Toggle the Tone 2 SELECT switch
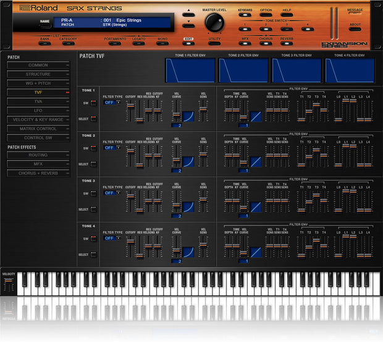This screenshot has width=383, height=344. pos(93,164)
